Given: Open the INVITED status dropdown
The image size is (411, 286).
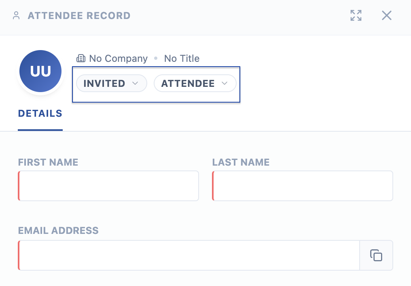Looking at the screenshot, I should tap(111, 84).
